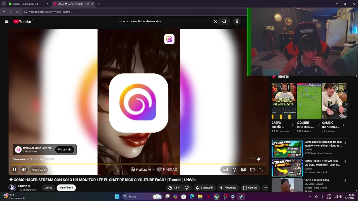The height and width of the screenshot is (201, 358).
Task: Open File Explorer from the taskbar
Action: pyautogui.click(x=200, y=197)
